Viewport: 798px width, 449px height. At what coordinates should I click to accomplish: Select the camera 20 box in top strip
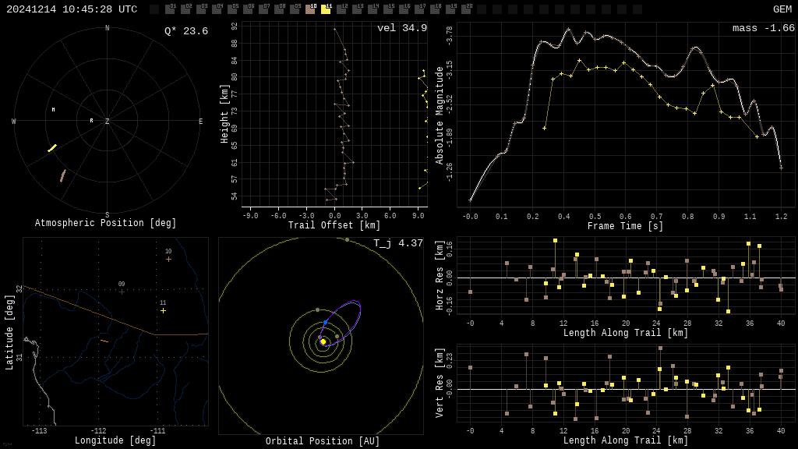(466, 9)
